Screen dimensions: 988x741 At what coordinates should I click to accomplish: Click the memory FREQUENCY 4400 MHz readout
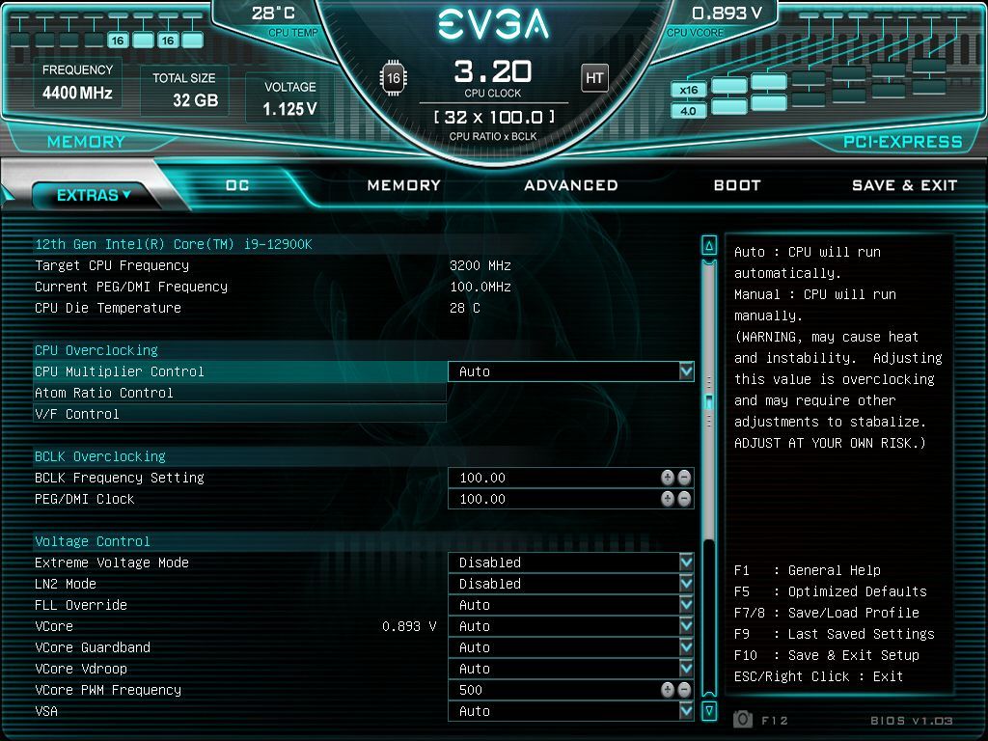tap(77, 83)
